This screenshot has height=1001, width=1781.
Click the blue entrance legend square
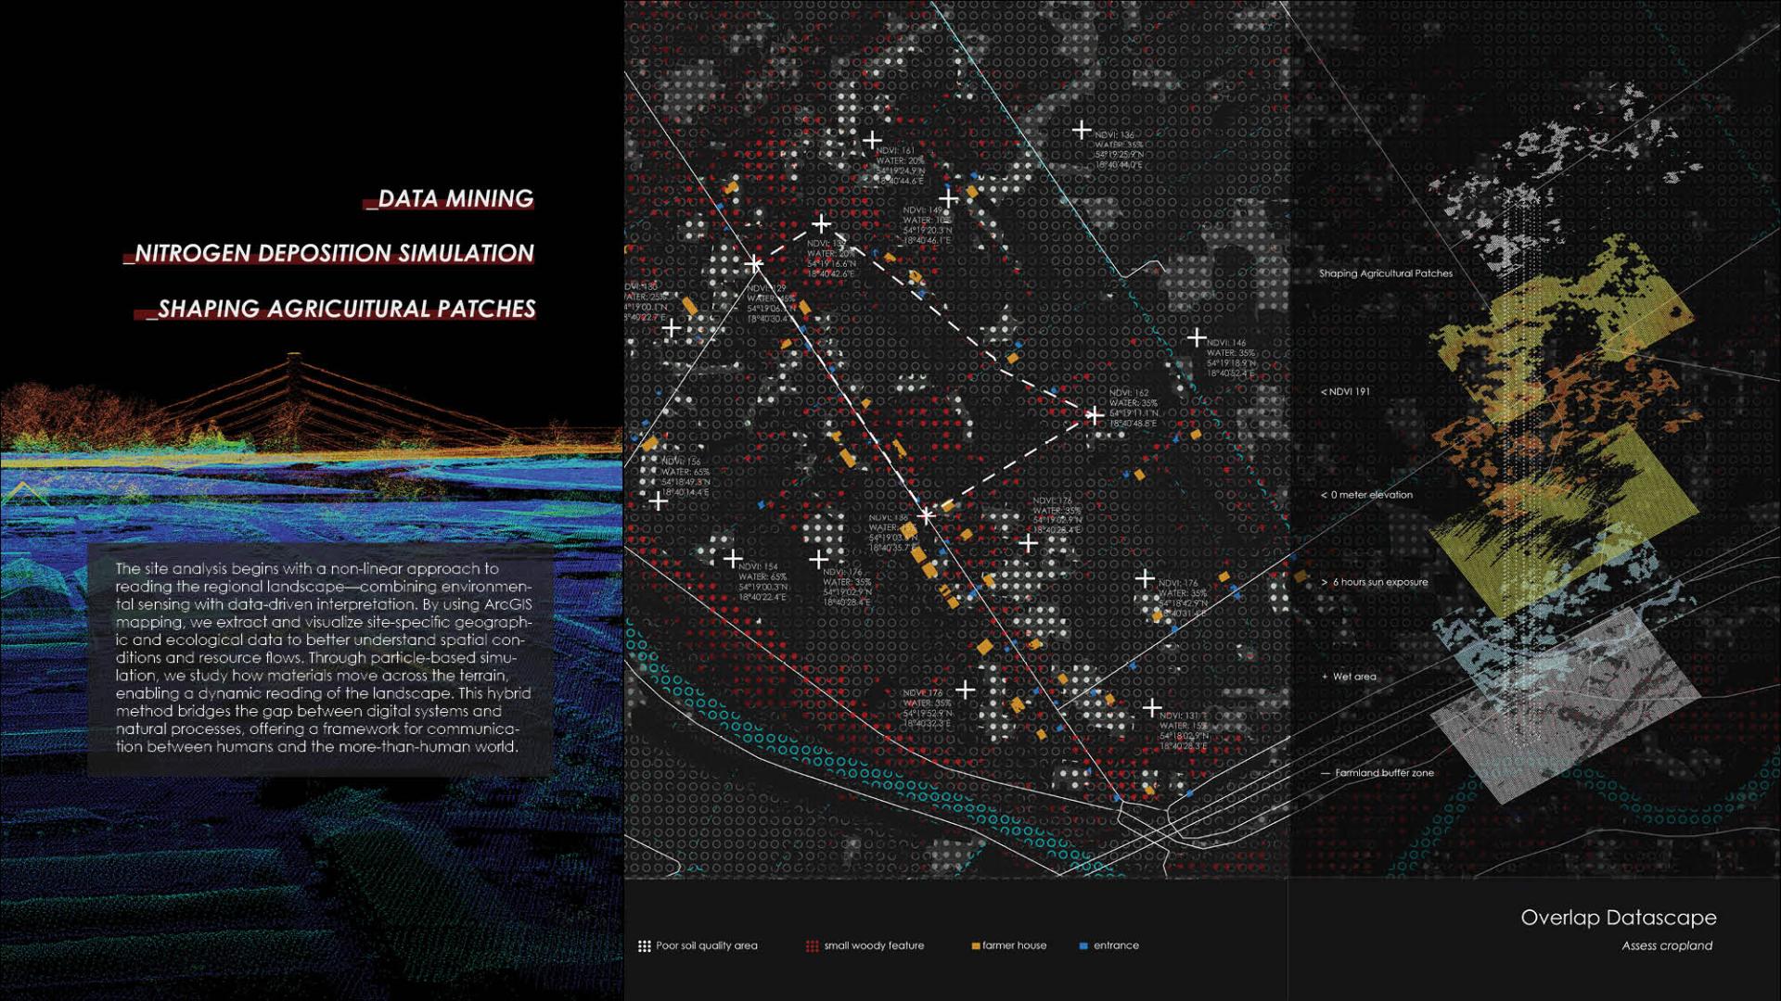tap(1083, 946)
